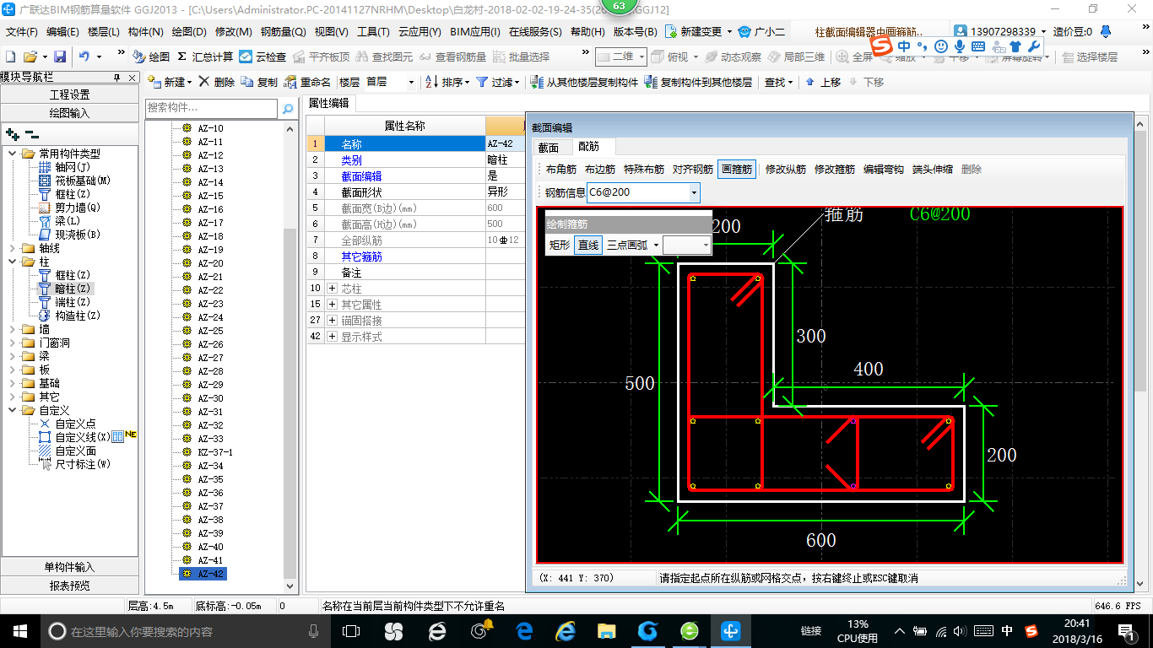Copy the component using 复制

[x=259, y=82]
